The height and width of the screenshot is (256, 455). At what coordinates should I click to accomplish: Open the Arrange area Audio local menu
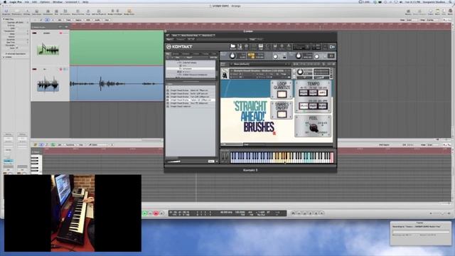pyautogui.click(x=97, y=20)
